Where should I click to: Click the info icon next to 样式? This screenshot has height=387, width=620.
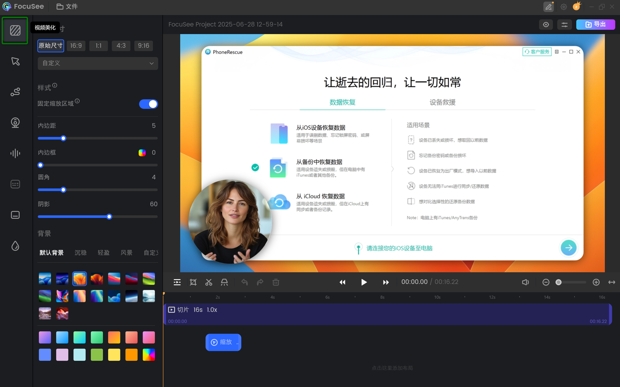pyautogui.click(x=55, y=85)
